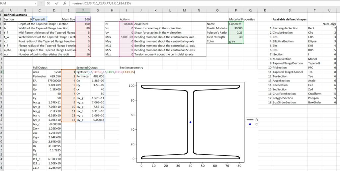The width and height of the screenshot is (340, 171).
Task: Click the Name Box showing SUM
Action: (17, 3)
